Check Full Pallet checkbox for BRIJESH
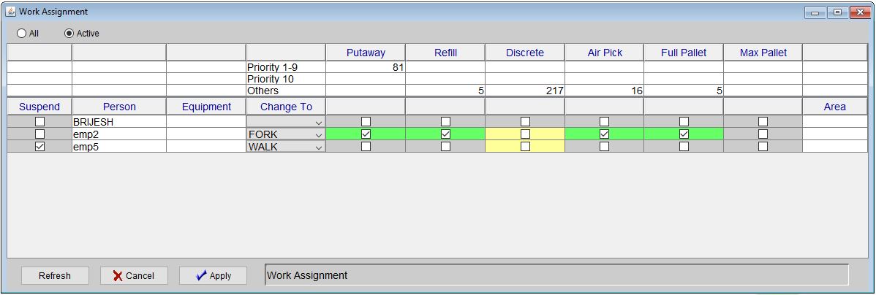Screen dimensions: 876x295 click(x=684, y=121)
